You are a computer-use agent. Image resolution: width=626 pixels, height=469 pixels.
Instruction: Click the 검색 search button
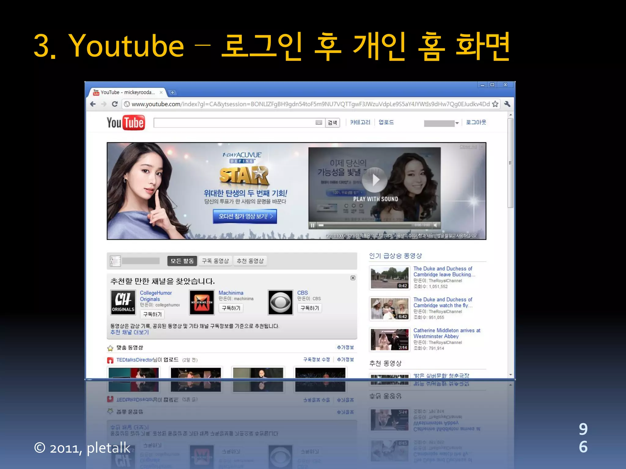(x=332, y=123)
